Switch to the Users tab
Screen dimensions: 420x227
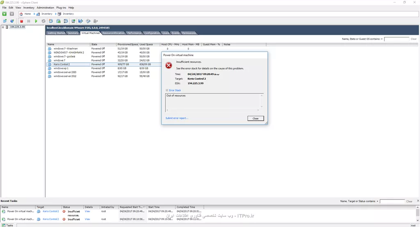(166, 33)
